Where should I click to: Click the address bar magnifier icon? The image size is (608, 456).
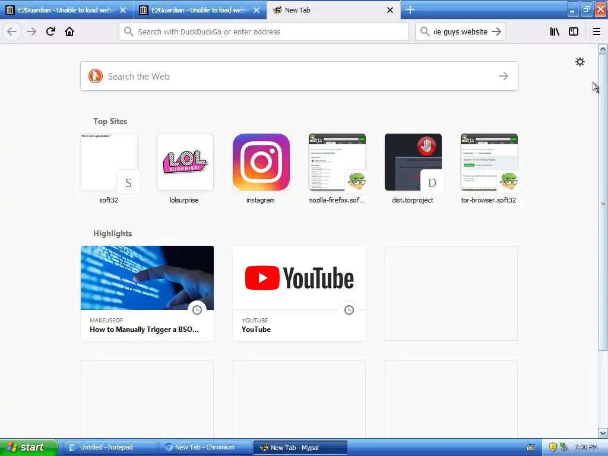129,31
